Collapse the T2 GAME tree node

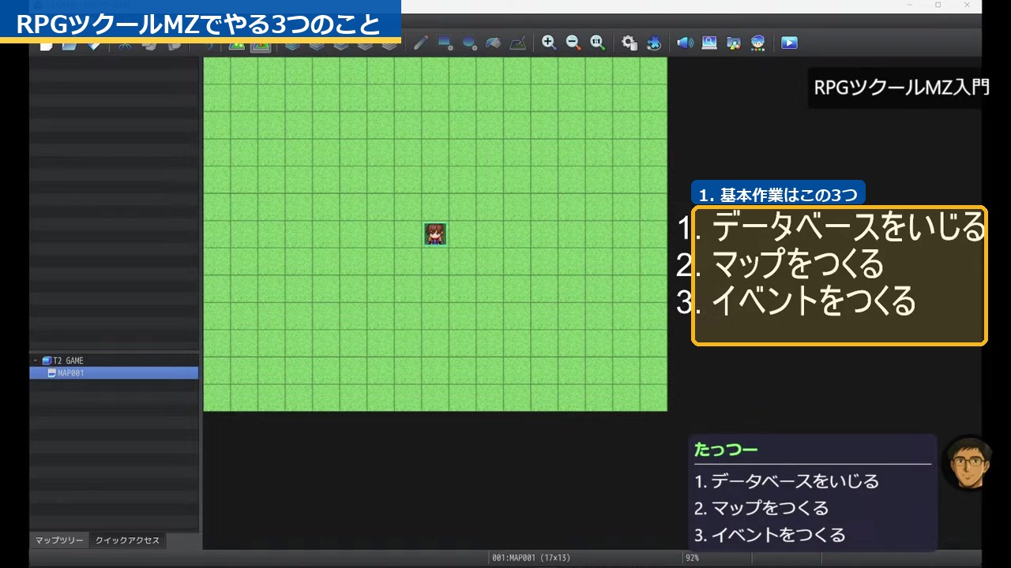[x=36, y=361]
